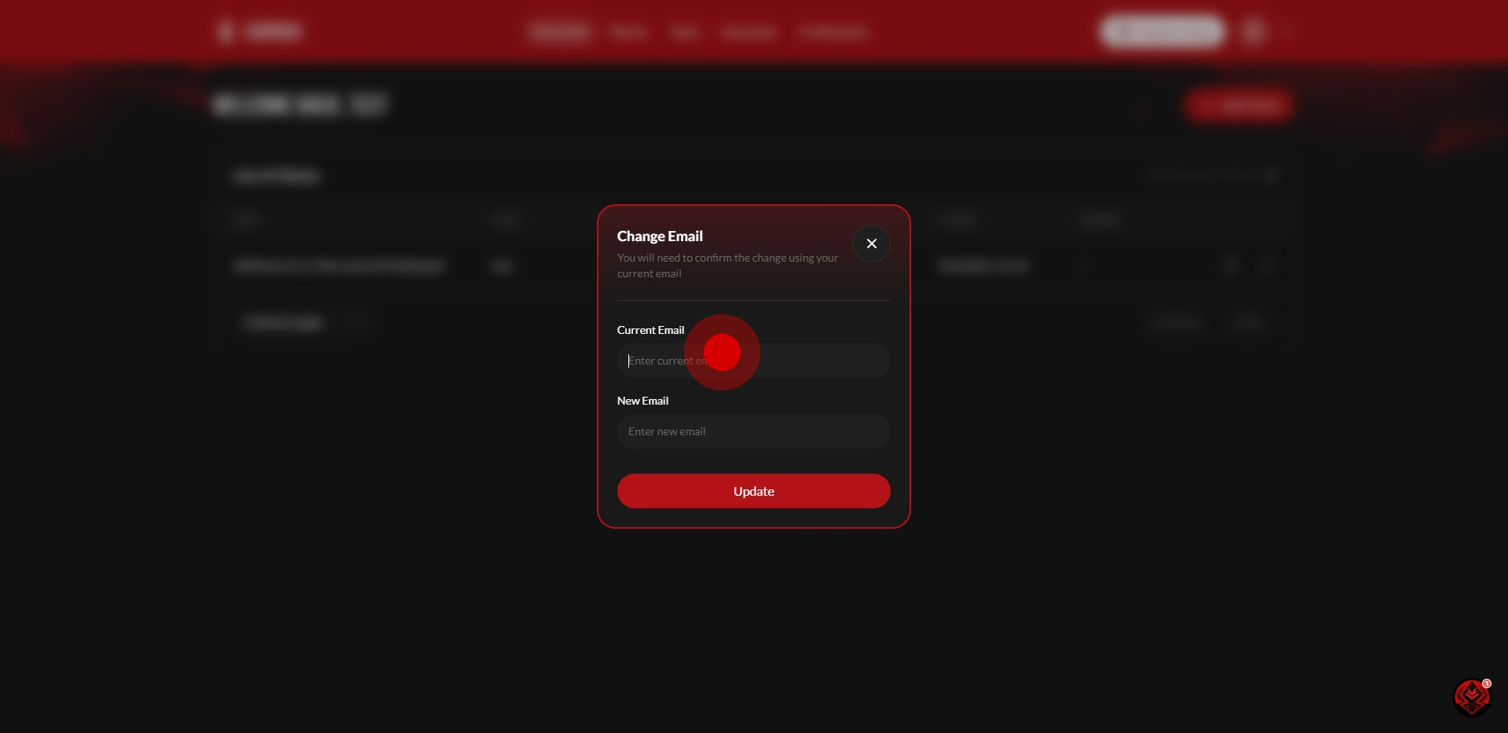
Task: Expand the chevron beside the header avatar
Action: 1285,32
